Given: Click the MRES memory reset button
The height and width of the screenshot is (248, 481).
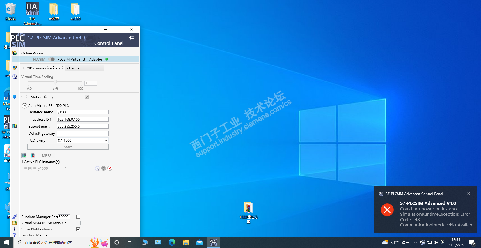Looking at the screenshot, I should click(x=47, y=155).
